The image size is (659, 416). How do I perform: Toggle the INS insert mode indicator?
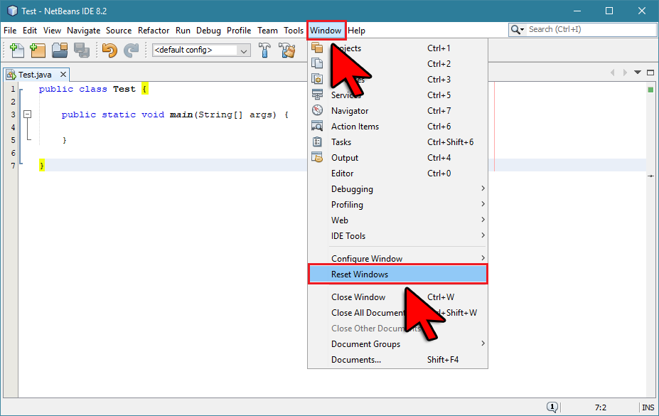[648, 407]
